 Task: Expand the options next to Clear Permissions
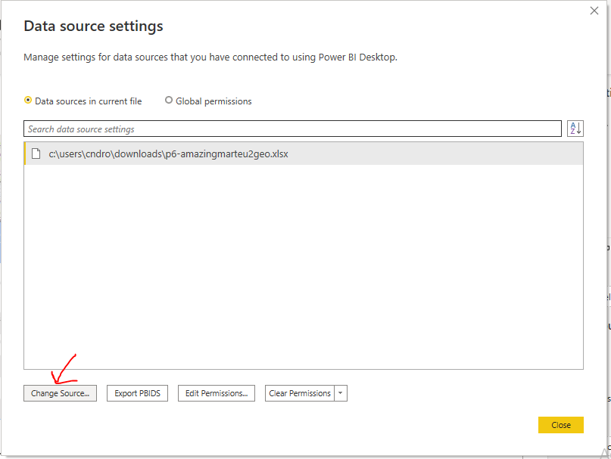(x=340, y=393)
